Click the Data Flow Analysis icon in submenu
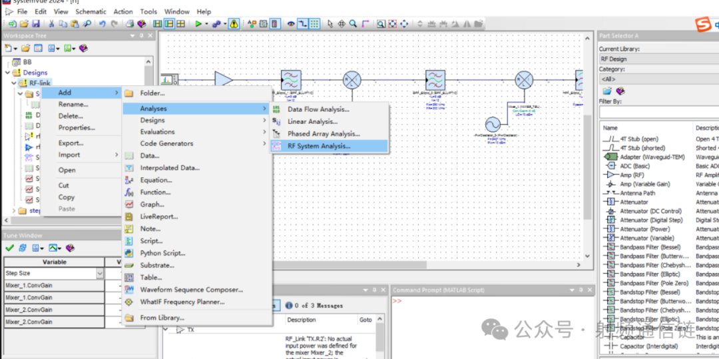This screenshot has width=719, height=359. pos(276,109)
